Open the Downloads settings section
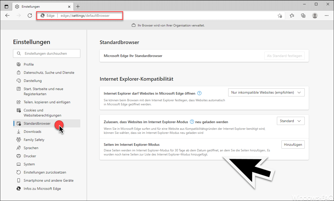The image size is (334, 201). tap(32, 131)
